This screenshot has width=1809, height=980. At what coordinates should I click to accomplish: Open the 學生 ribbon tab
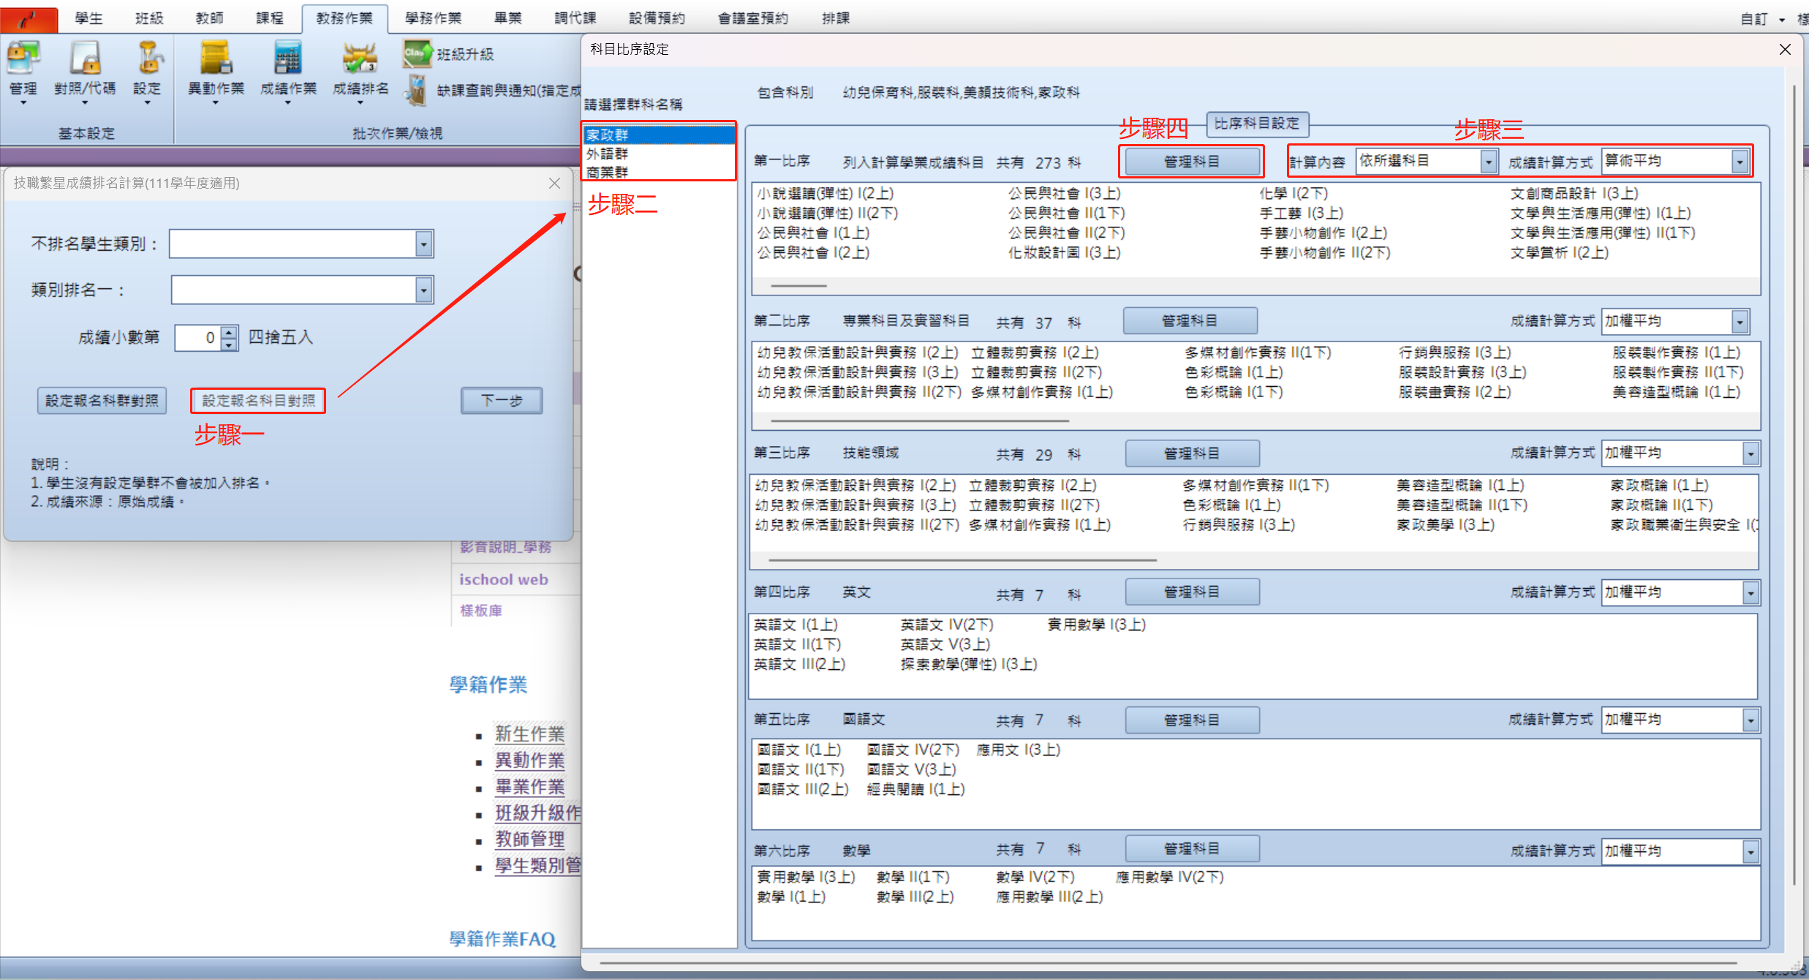[88, 18]
